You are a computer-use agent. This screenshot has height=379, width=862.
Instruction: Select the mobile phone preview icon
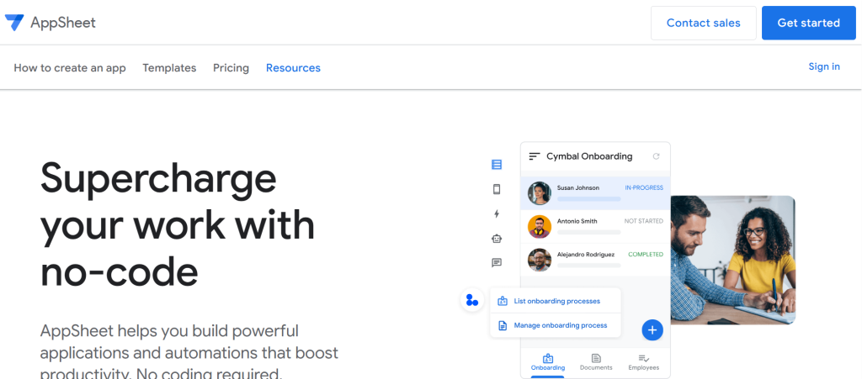pyautogui.click(x=497, y=189)
